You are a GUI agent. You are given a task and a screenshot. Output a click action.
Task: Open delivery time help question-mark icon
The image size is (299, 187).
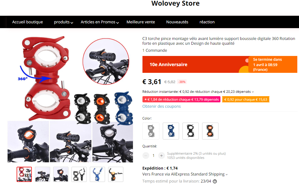tap(215, 181)
